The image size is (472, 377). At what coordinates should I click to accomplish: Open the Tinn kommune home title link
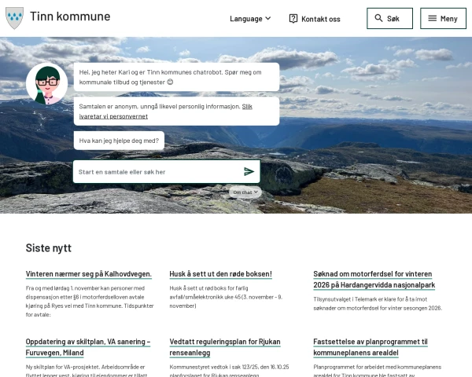click(x=70, y=16)
